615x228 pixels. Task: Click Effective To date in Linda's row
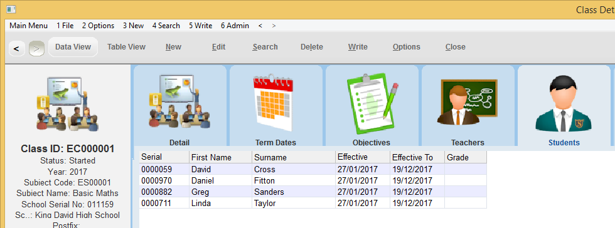tap(417, 203)
